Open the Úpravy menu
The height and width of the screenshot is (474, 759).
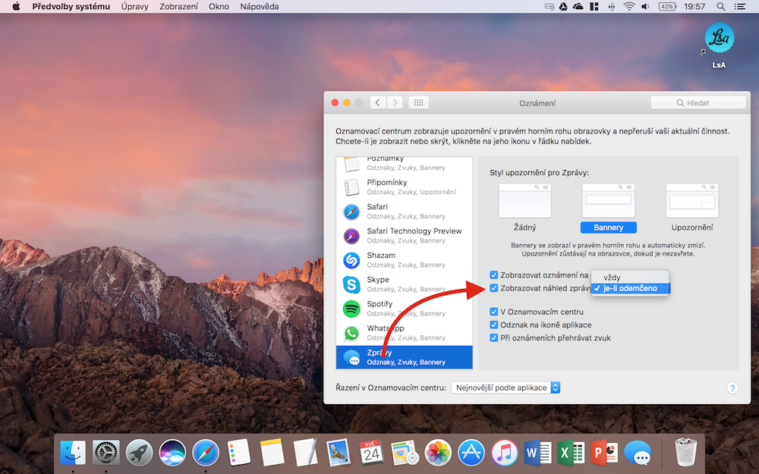[x=134, y=7]
